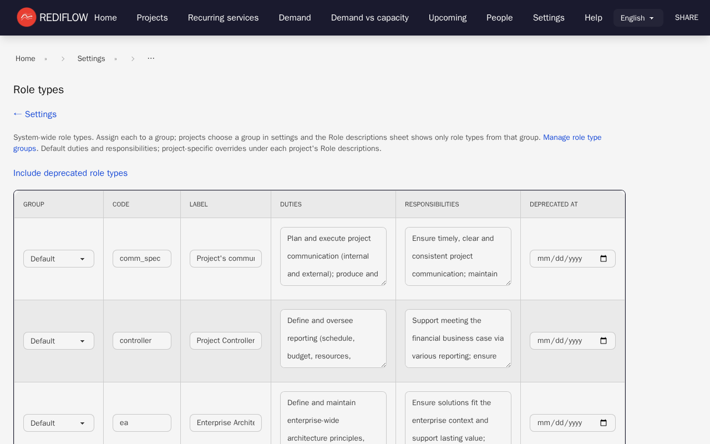Go to Projects in navigation bar
The height and width of the screenshot is (444, 710).
coord(152,18)
